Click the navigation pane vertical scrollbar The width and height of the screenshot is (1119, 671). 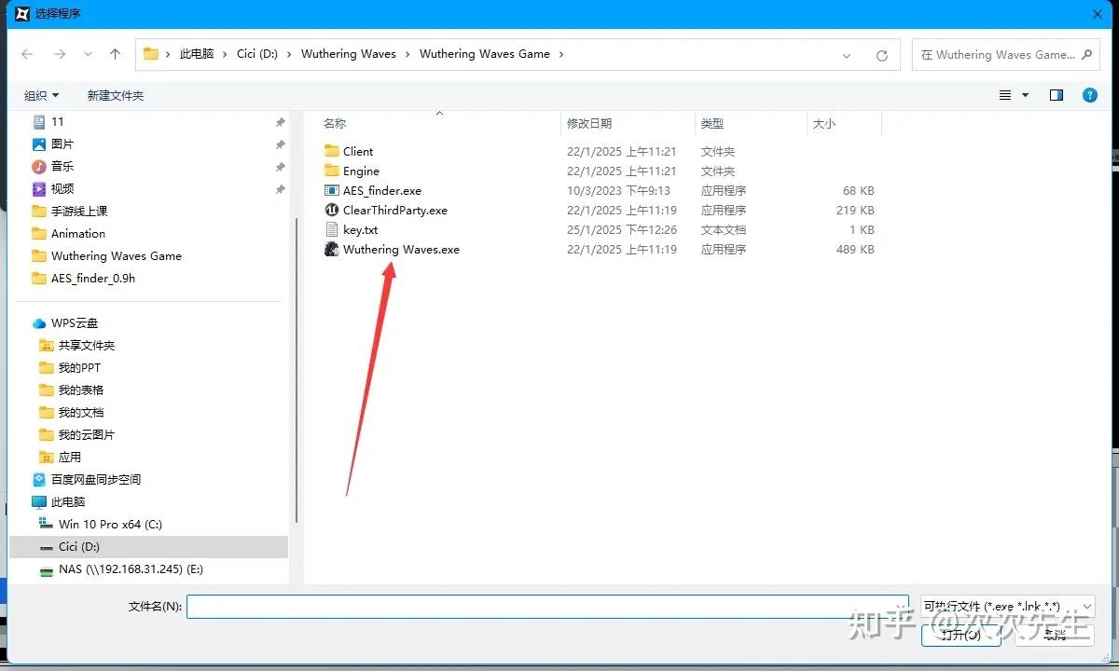[x=297, y=373]
